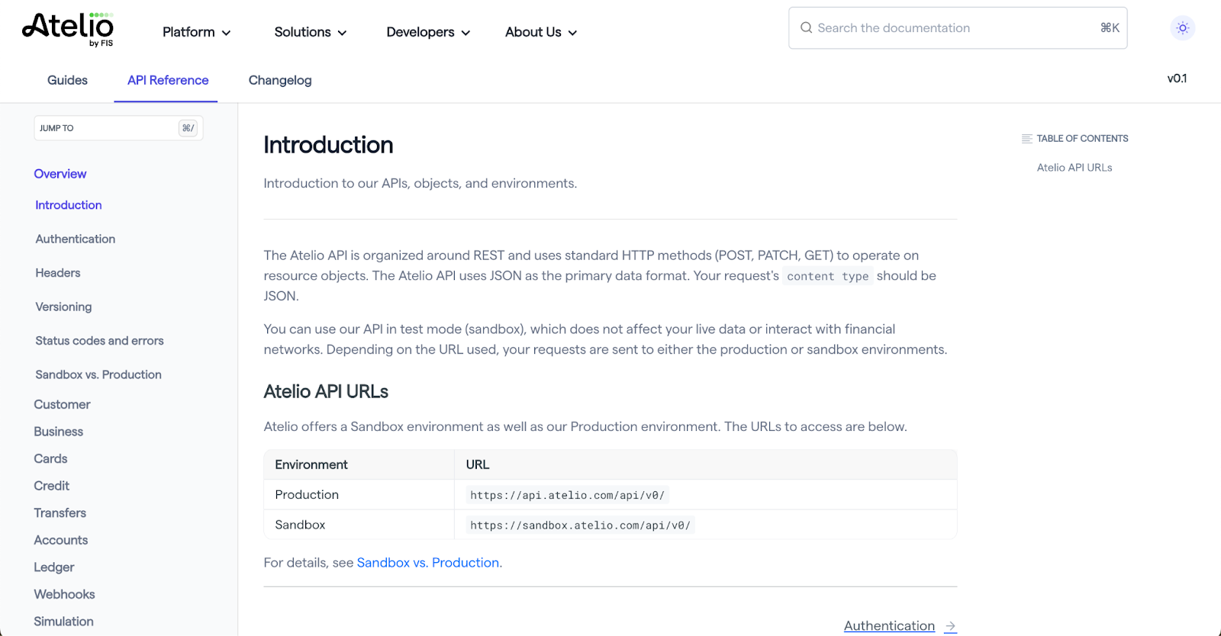Open Headers page in the sidebar
Viewport: 1221px width, 636px height.
(58, 273)
